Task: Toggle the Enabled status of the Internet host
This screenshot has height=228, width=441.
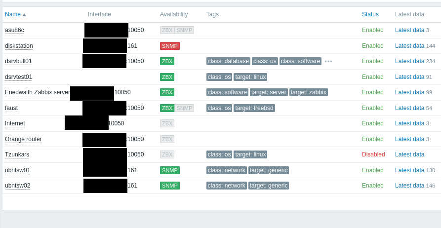Action: pos(373,123)
